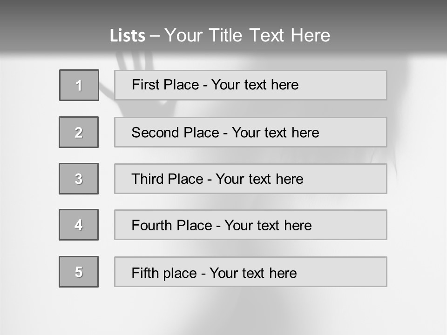Click the Second Place text bar
447x335 pixels.
point(251,132)
